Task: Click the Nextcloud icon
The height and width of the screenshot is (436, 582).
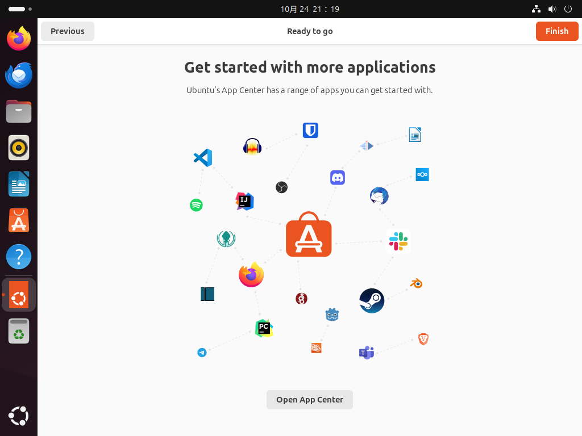Action: point(422,175)
